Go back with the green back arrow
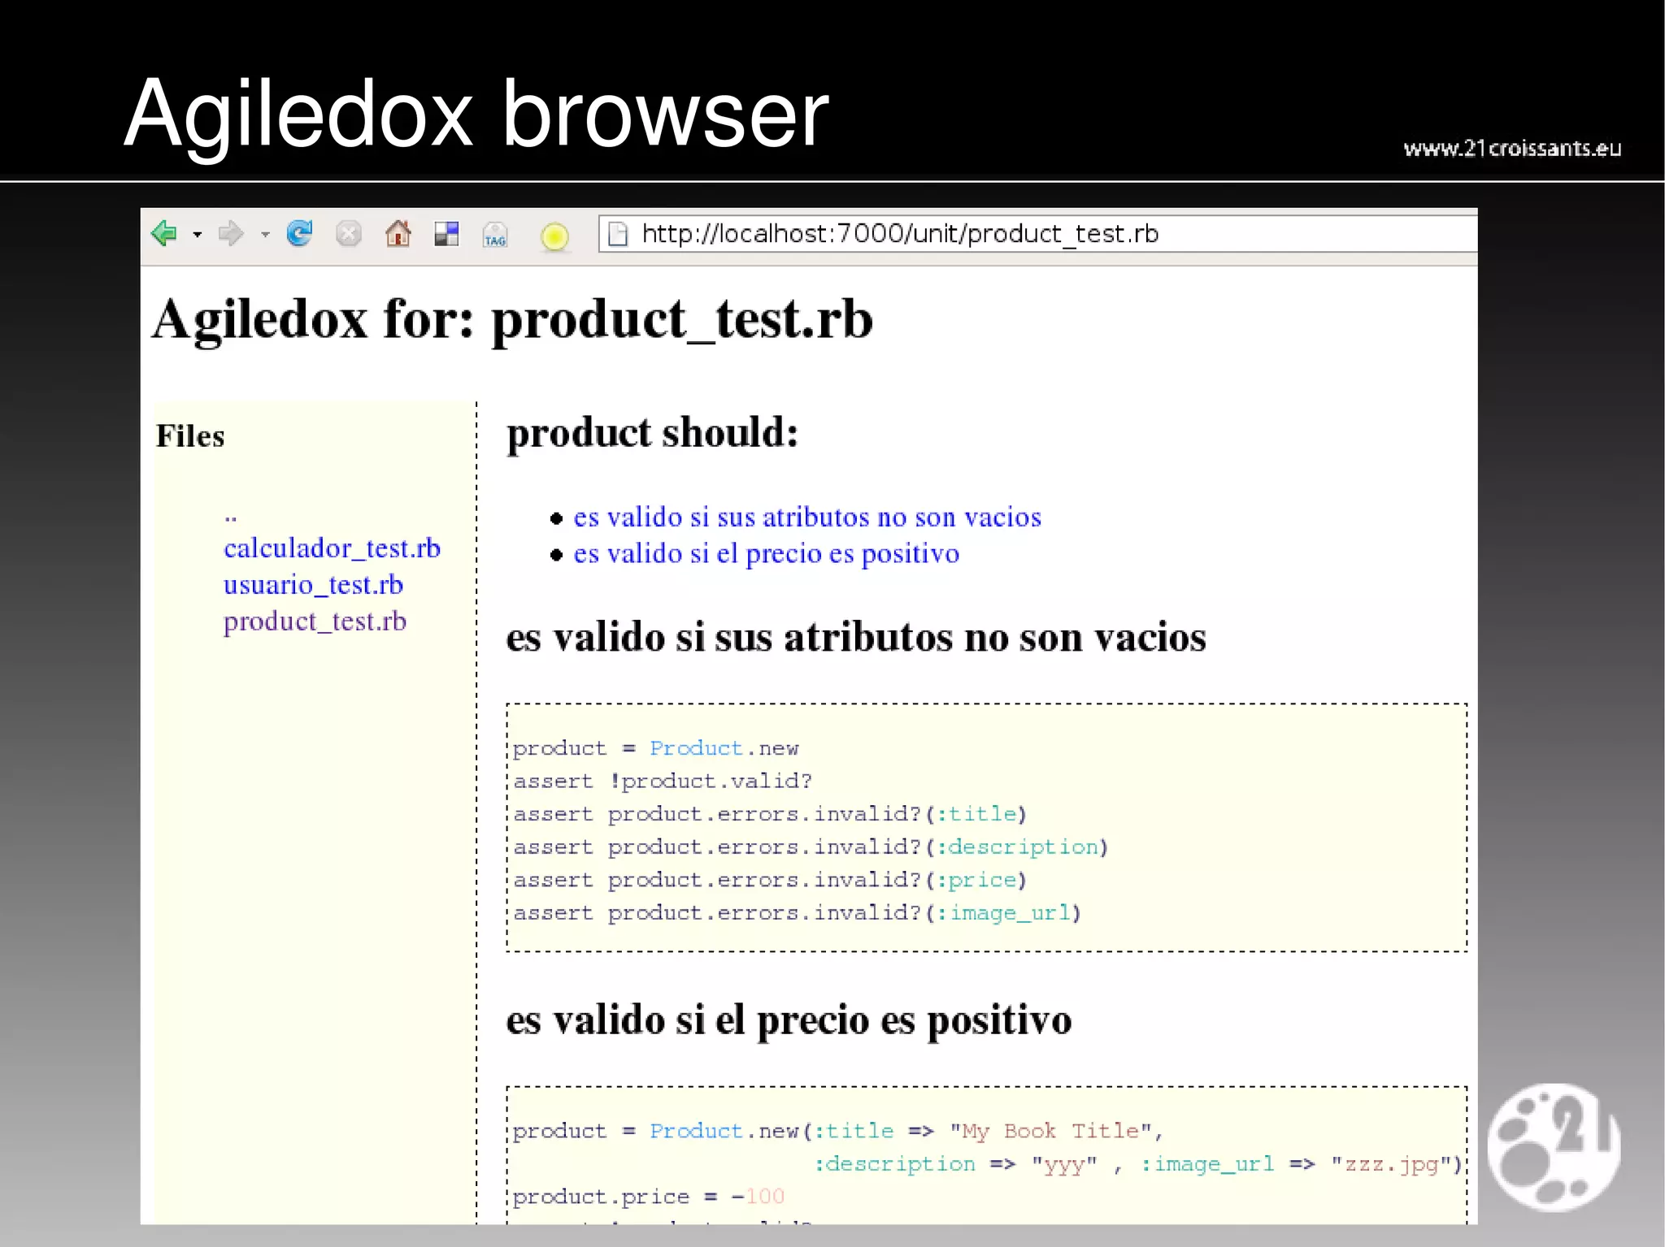The height and width of the screenshot is (1247, 1665). tap(164, 234)
